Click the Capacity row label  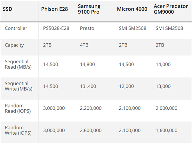14,45
